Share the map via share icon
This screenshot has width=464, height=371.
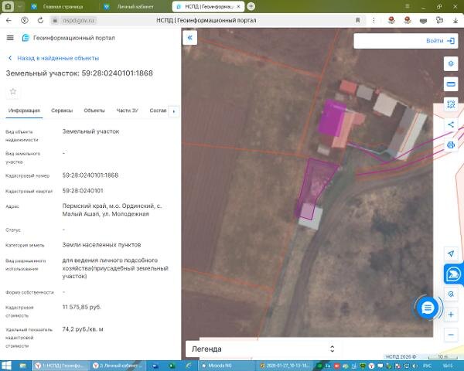point(451,124)
